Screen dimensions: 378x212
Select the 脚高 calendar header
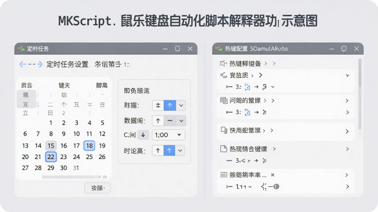pos(102,85)
